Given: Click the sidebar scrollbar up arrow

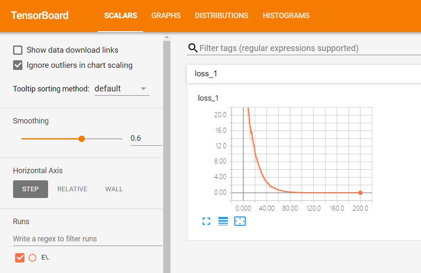Looking at the screenshot, I should pos(167,37).
